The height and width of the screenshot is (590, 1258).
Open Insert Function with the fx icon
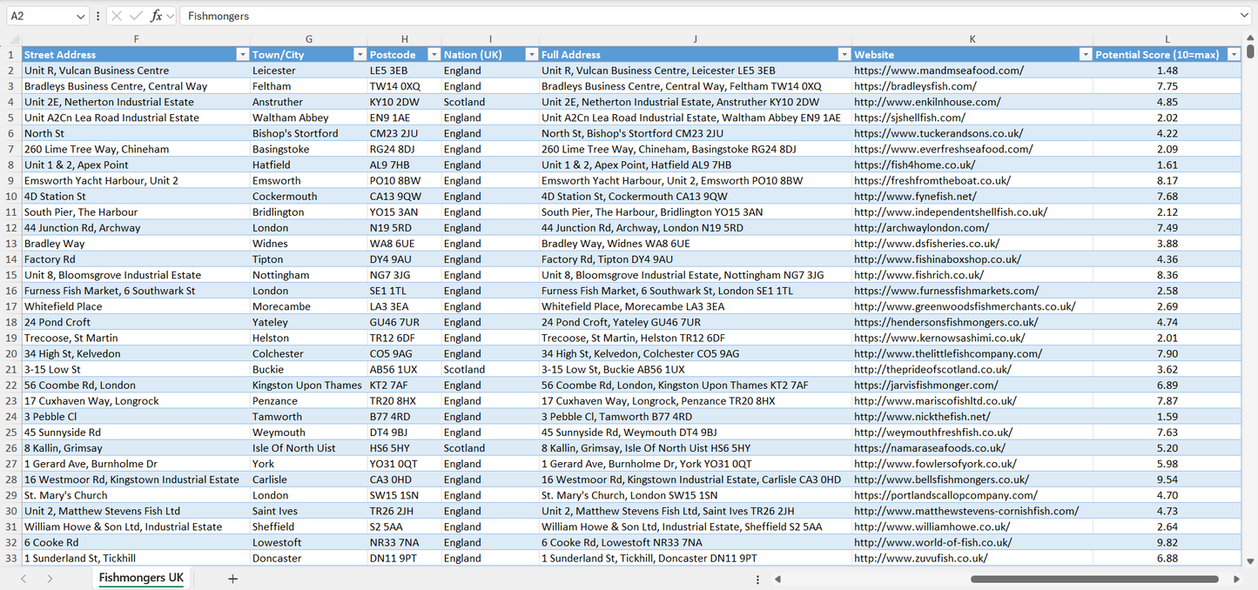click(x=157, y=16)
